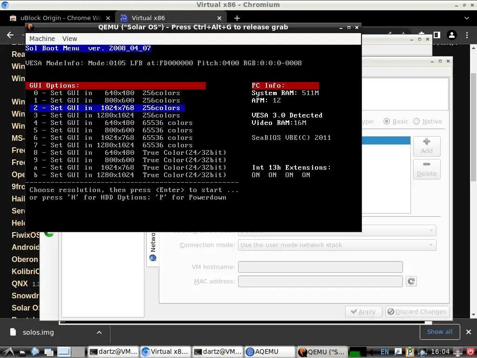Viewport: 477px width, 358px height.
Task: Open the View menu in QEMU
Action: (70, 39)
